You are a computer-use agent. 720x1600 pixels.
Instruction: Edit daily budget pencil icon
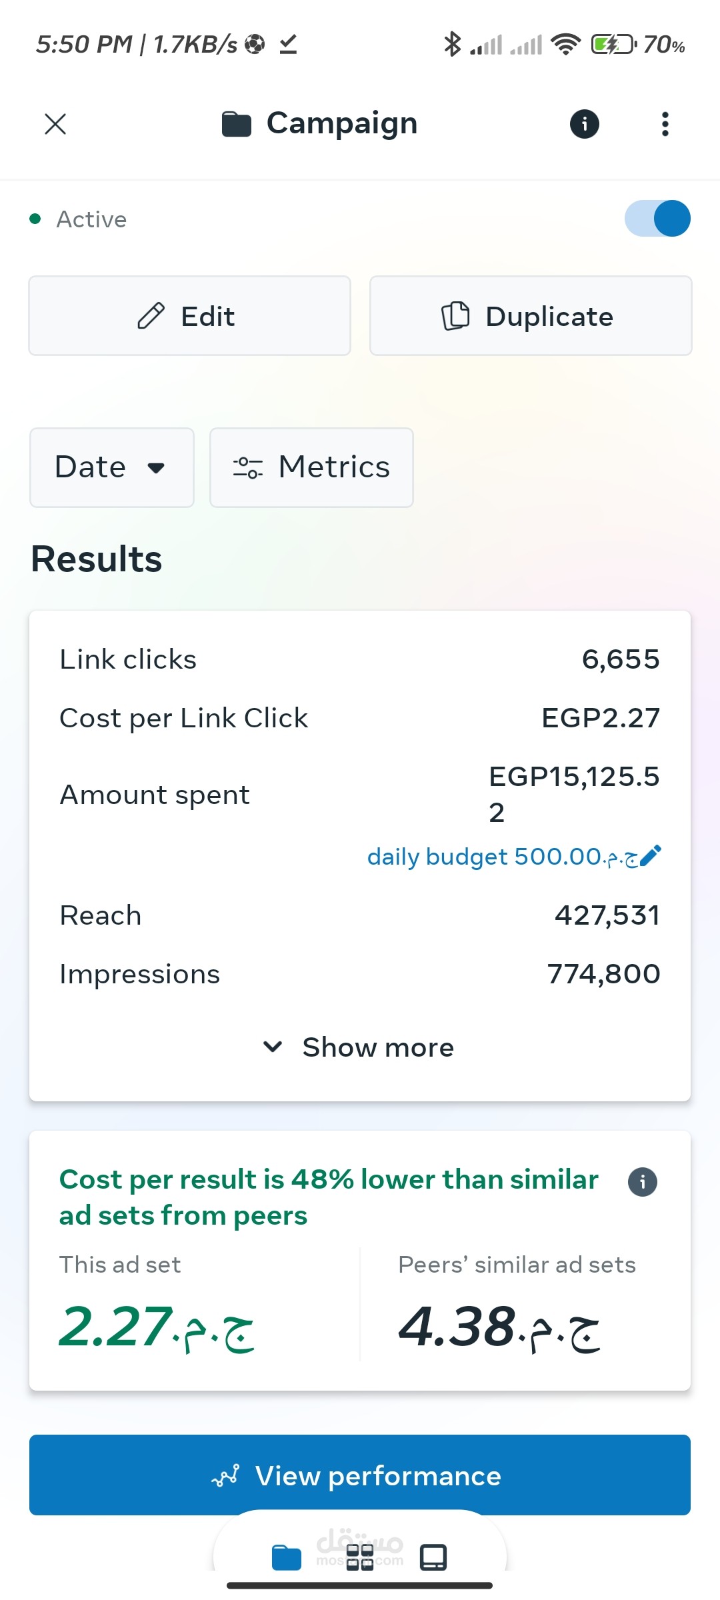coord(650,856)
